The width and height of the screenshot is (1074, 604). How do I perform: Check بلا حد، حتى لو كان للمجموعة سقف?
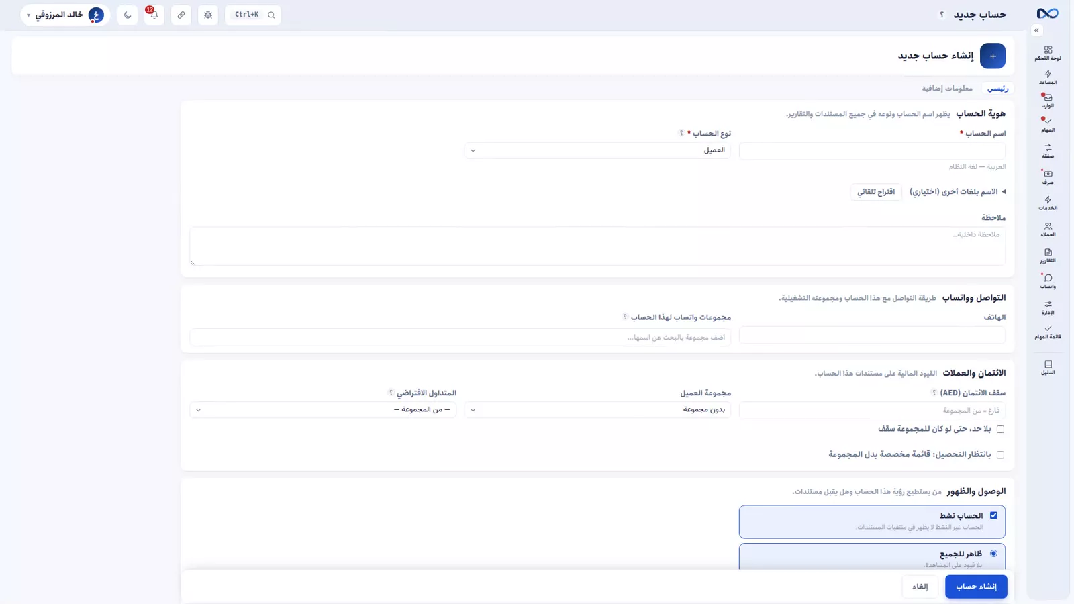pyautogui.click(x=1000, y=429)
